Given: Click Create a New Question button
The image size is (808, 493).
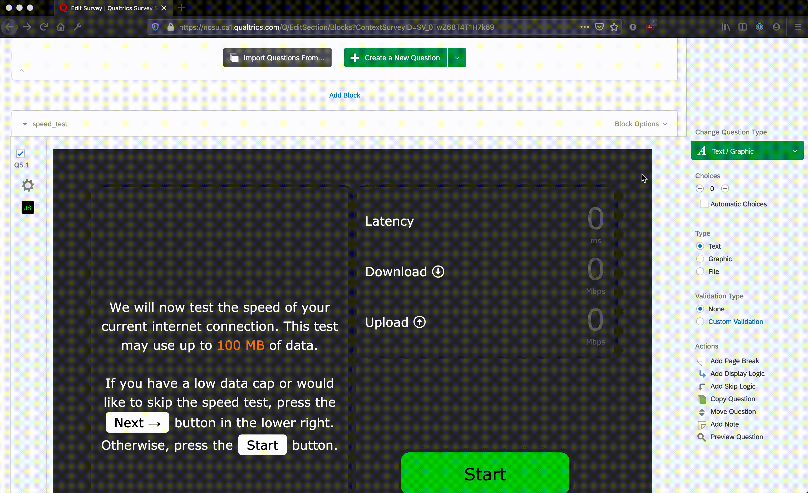Looking at the screenshot, I should click(396, 57).
